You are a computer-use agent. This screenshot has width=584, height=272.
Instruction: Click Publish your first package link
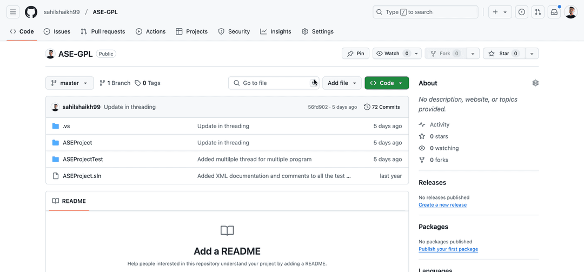pyautogui.click(x=448, y=249)
